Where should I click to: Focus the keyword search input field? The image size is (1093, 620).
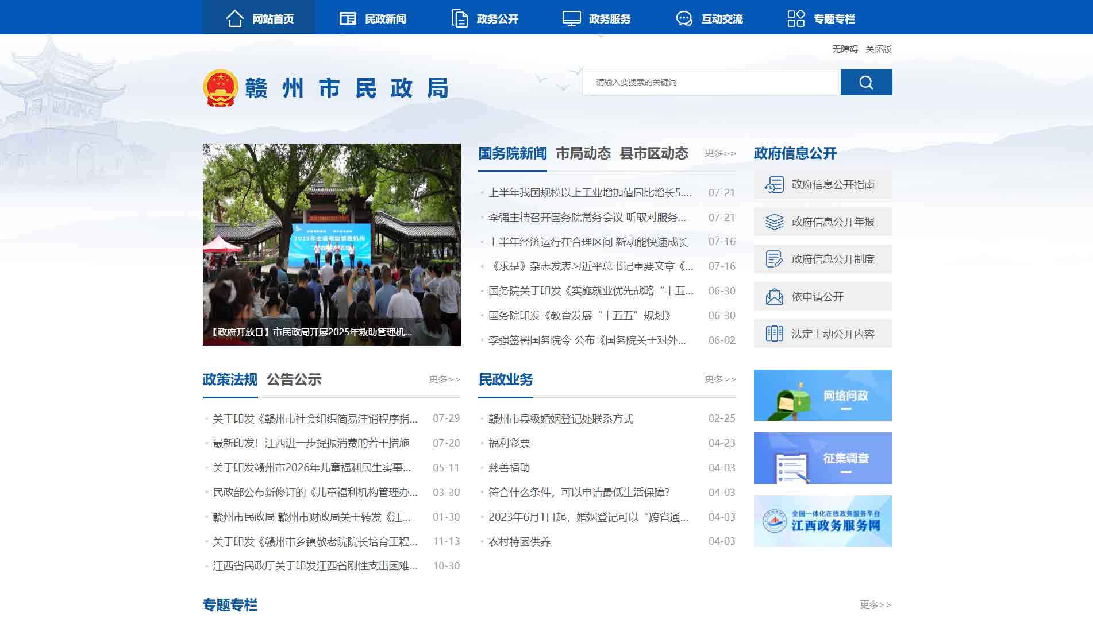click(x=711, y=82)
